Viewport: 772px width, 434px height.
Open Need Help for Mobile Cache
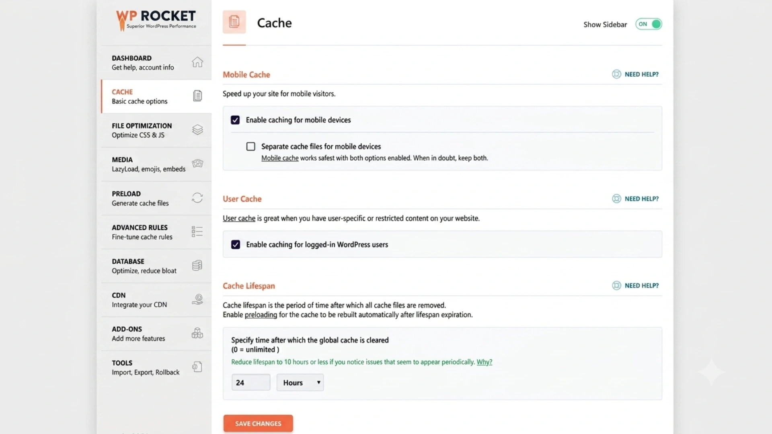[635, 74]
